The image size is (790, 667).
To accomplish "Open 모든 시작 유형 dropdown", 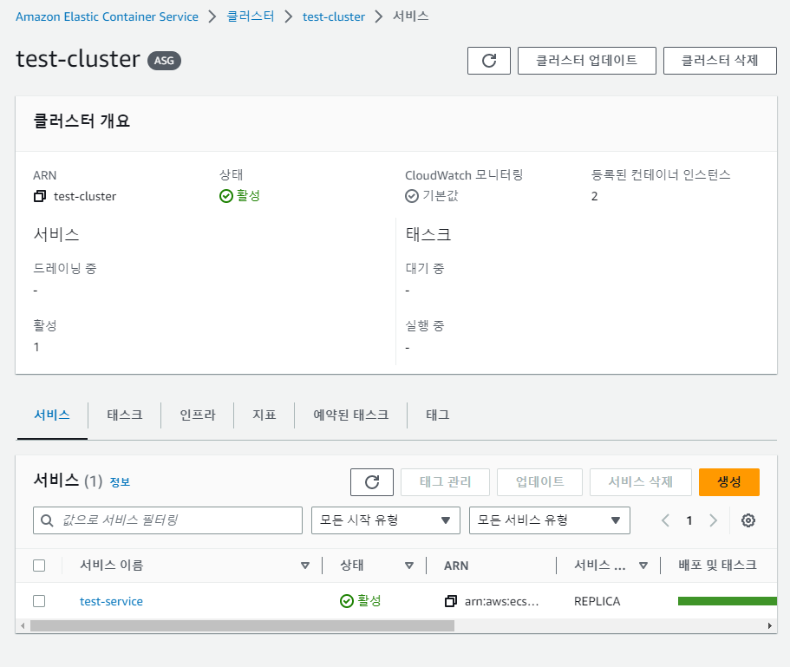I will tap(385, 520).
